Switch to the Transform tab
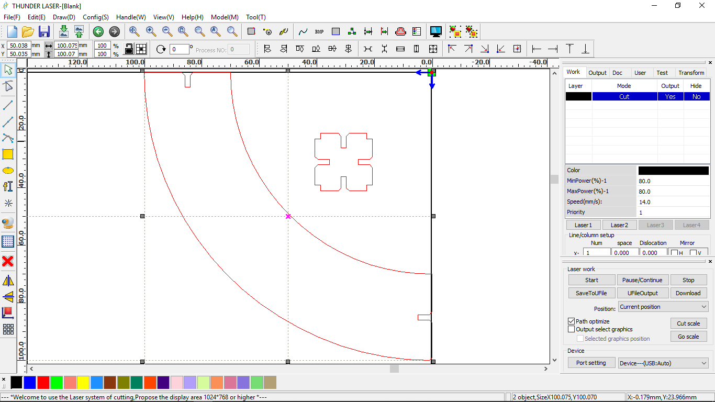Image resolution: width=715 pixels, height=402 pixels. (691, 73)
